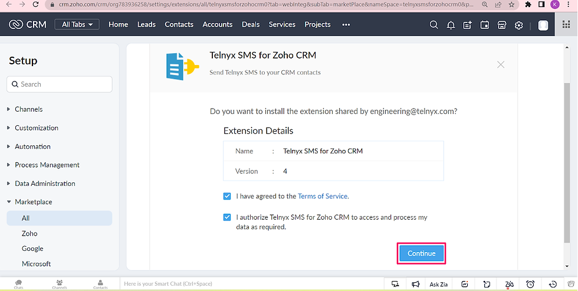Click the Smart Chat input field
The width and height of the screenshot is (578, 291).
coord(251,284)
